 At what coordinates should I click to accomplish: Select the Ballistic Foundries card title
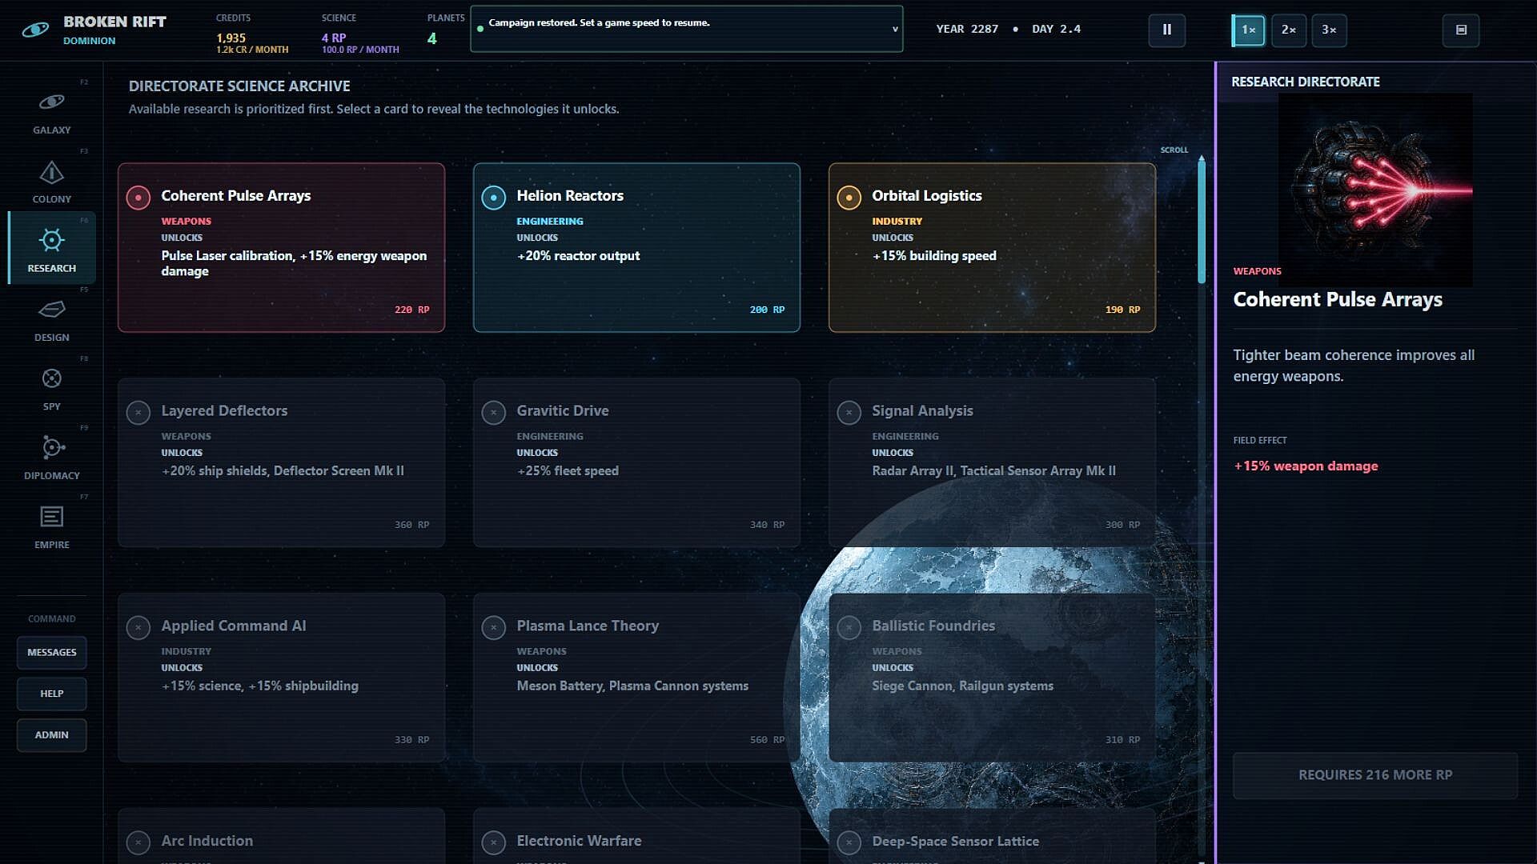tap(933, 626)
